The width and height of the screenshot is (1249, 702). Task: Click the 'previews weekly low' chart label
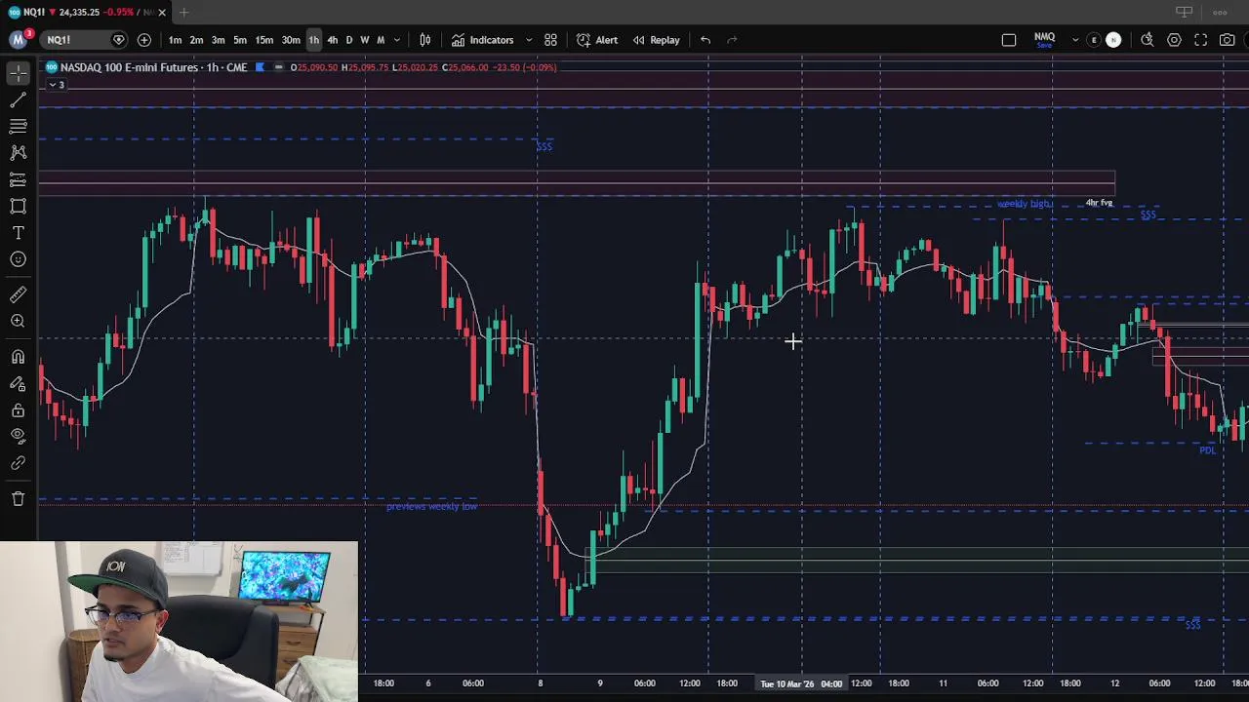431,506
